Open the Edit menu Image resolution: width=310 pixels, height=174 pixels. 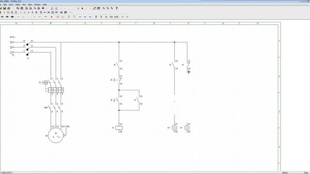pos(5,4)
